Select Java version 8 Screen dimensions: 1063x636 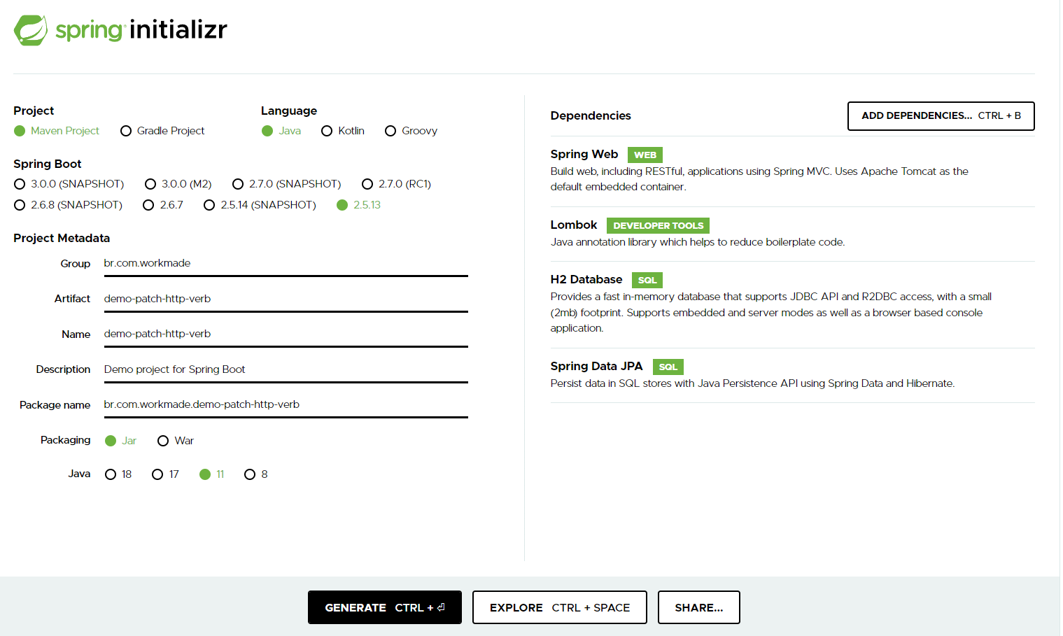[256, 474]
